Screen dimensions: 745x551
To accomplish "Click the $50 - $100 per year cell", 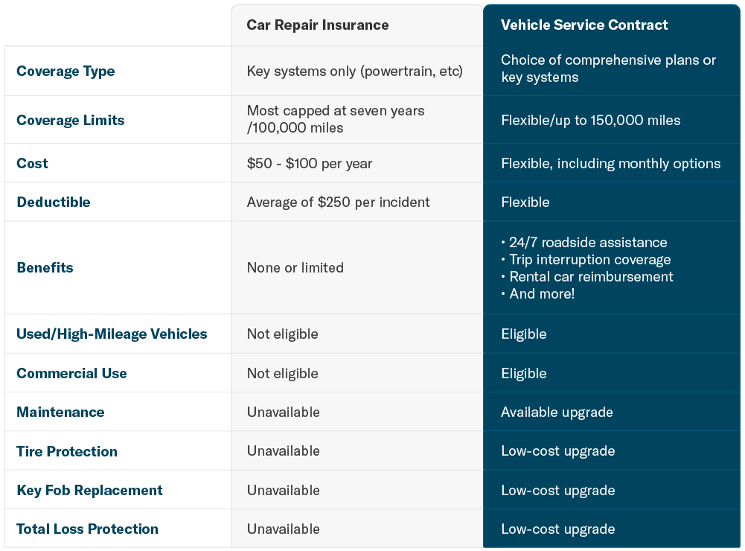I will 310,164.
